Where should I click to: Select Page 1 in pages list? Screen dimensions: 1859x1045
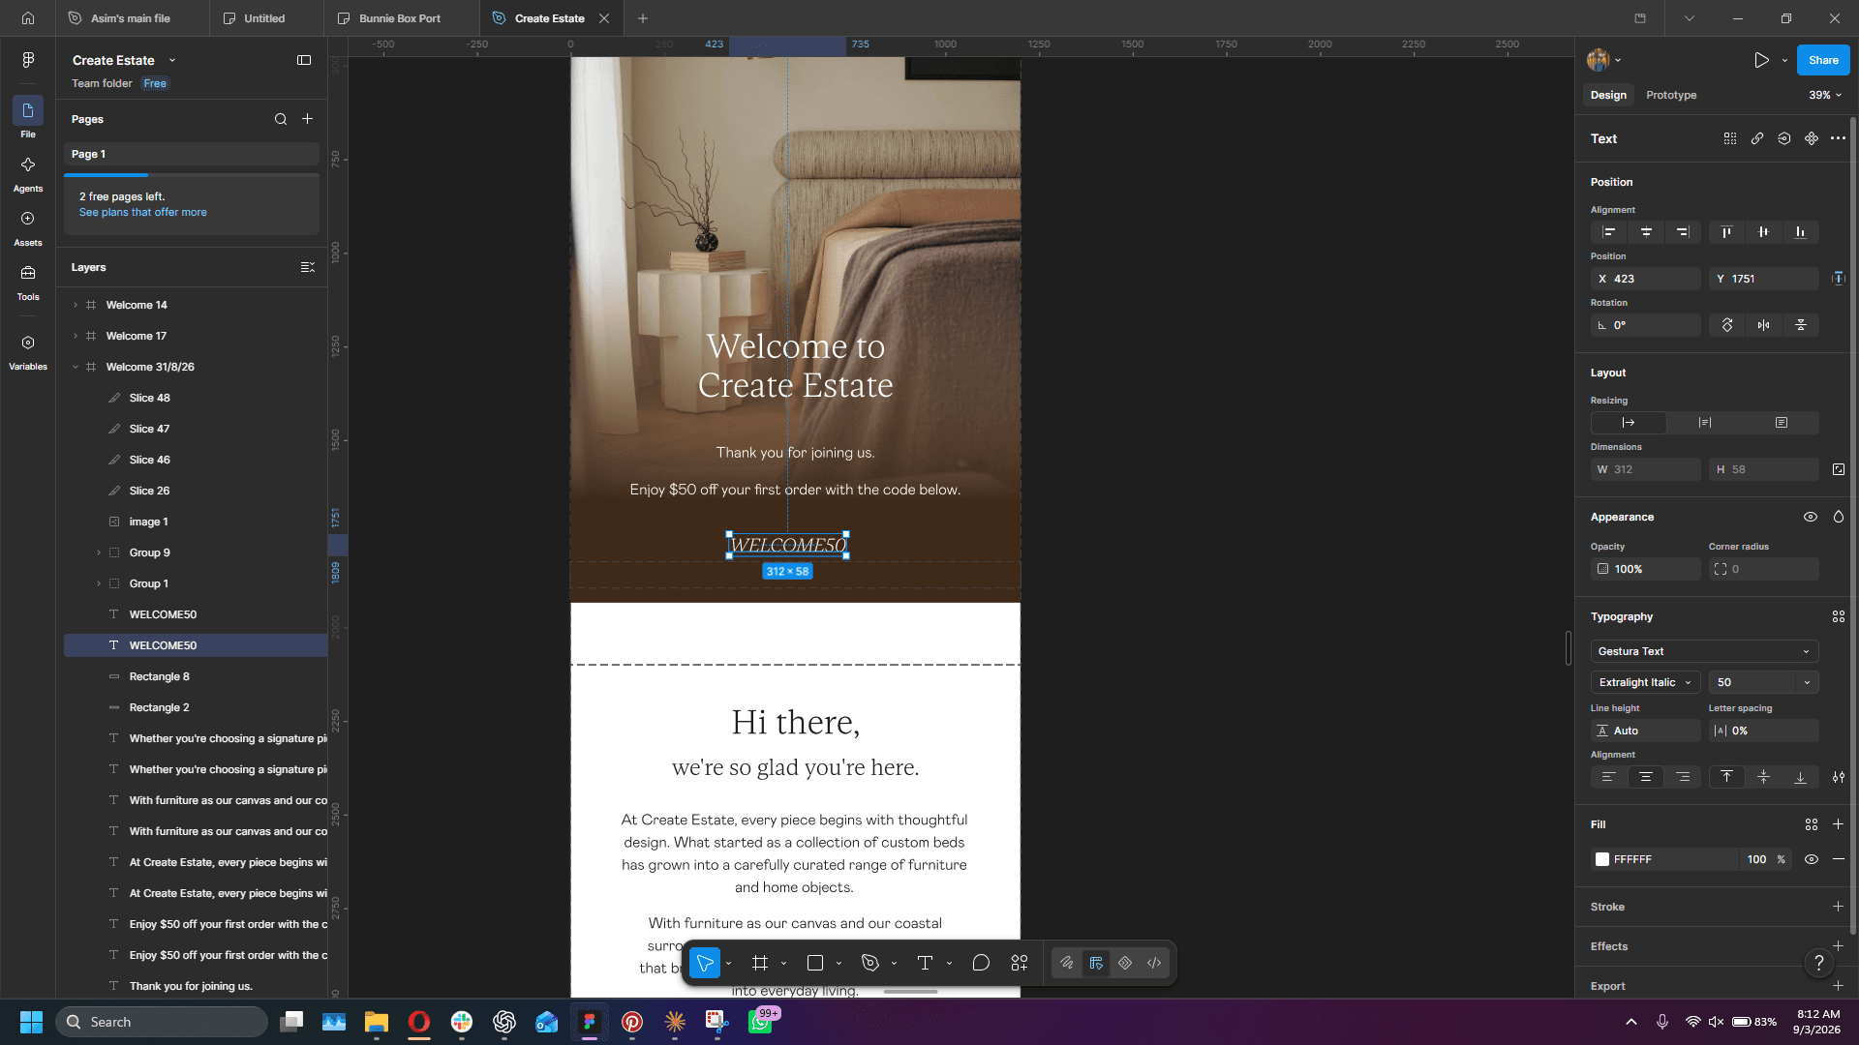pyautogui.click(x=192, y=154)
